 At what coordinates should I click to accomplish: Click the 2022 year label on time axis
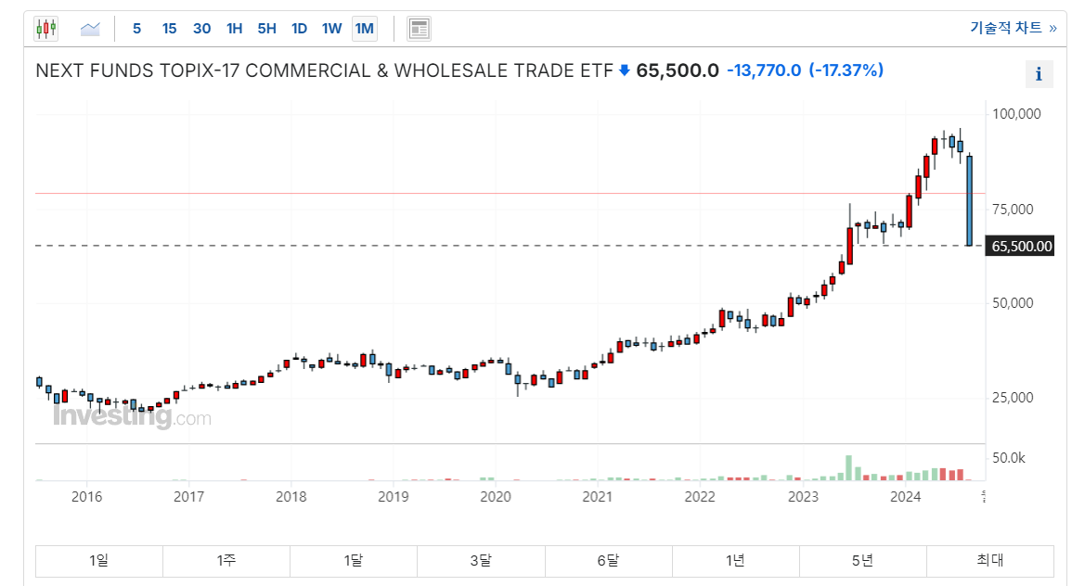click(700, 497)
